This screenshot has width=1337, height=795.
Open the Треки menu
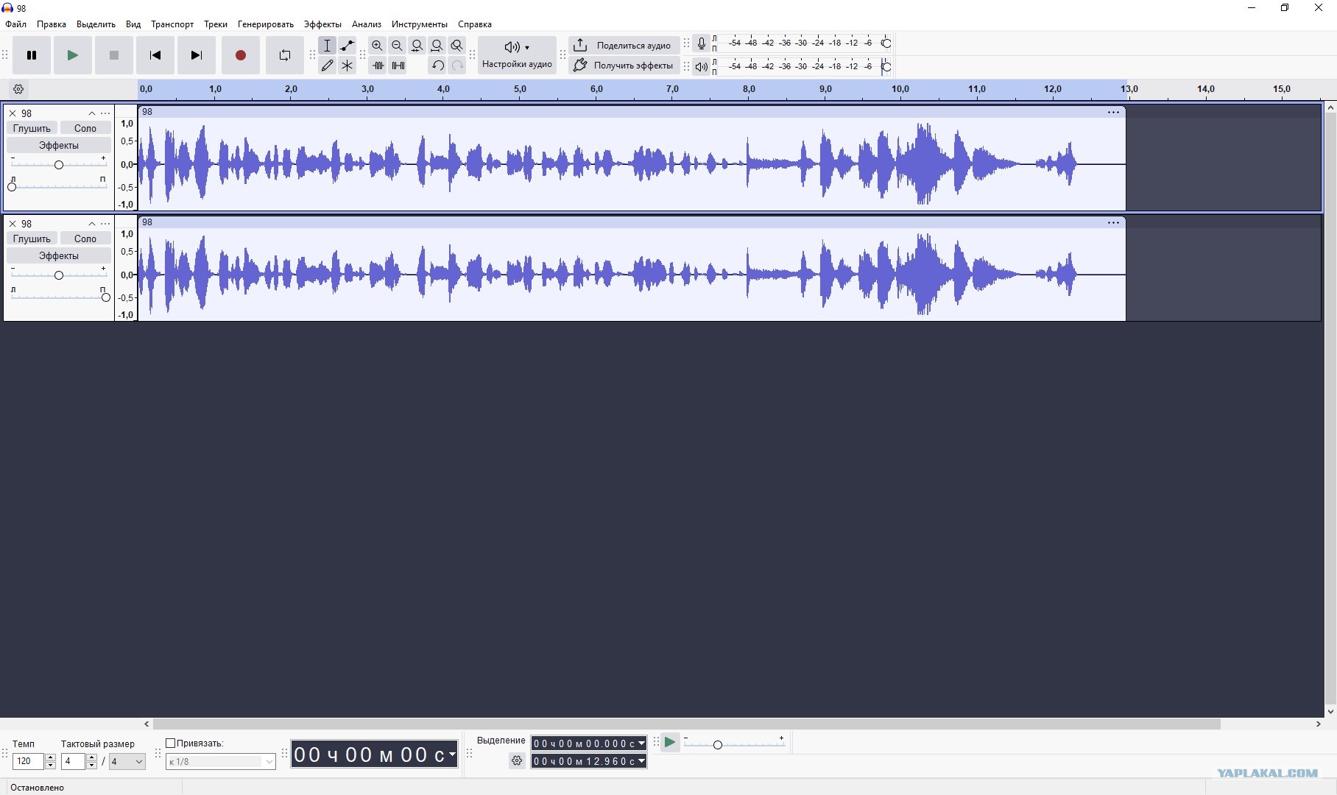pyautogui.click(x=216, y=24)
